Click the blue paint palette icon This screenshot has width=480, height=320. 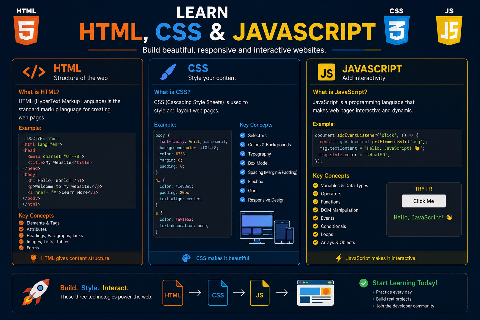click(187, 258)
